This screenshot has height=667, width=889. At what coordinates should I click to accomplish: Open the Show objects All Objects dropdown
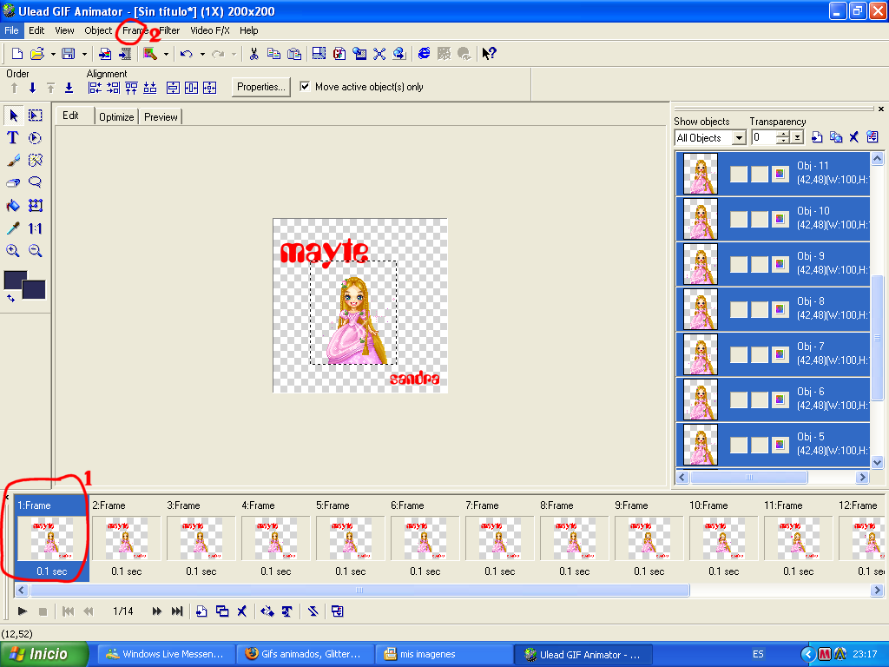click(x=739, y=138)
